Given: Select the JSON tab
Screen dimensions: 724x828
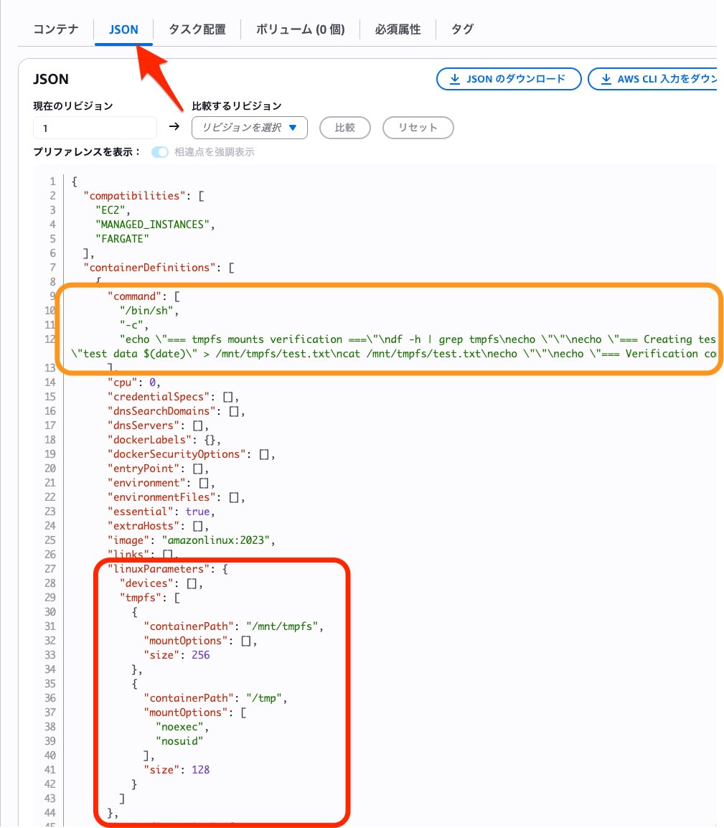Looking at the screenshot, I should pos(123,29).
